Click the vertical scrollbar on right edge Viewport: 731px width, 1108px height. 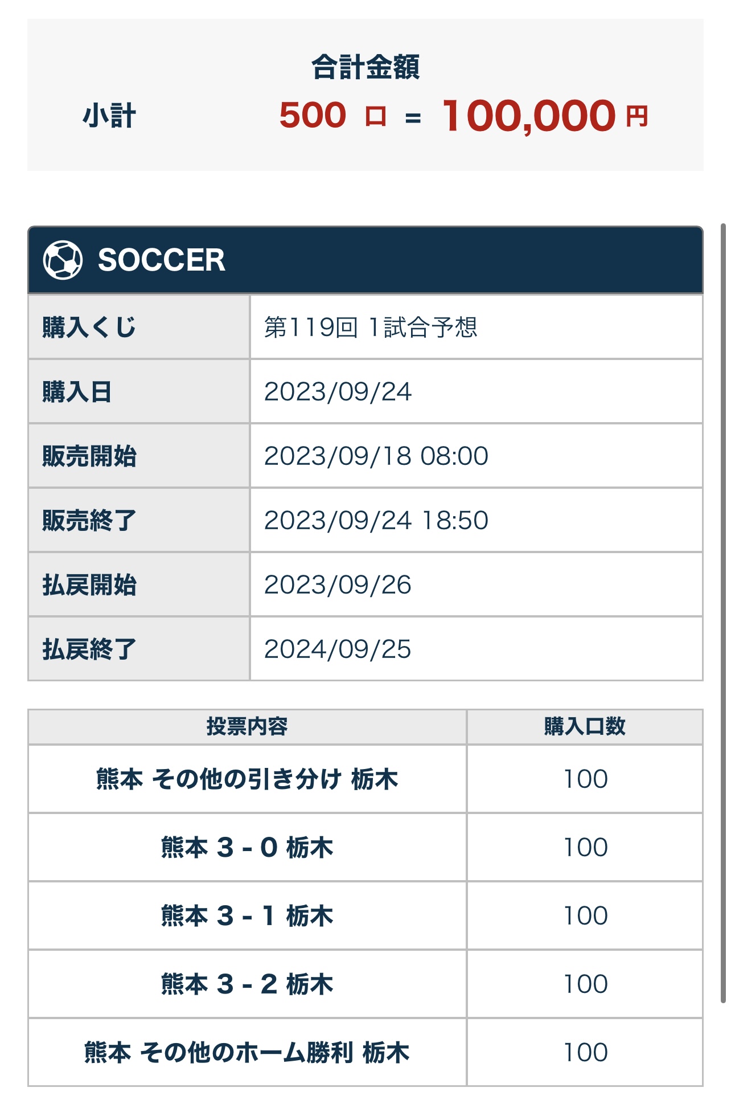723,612
